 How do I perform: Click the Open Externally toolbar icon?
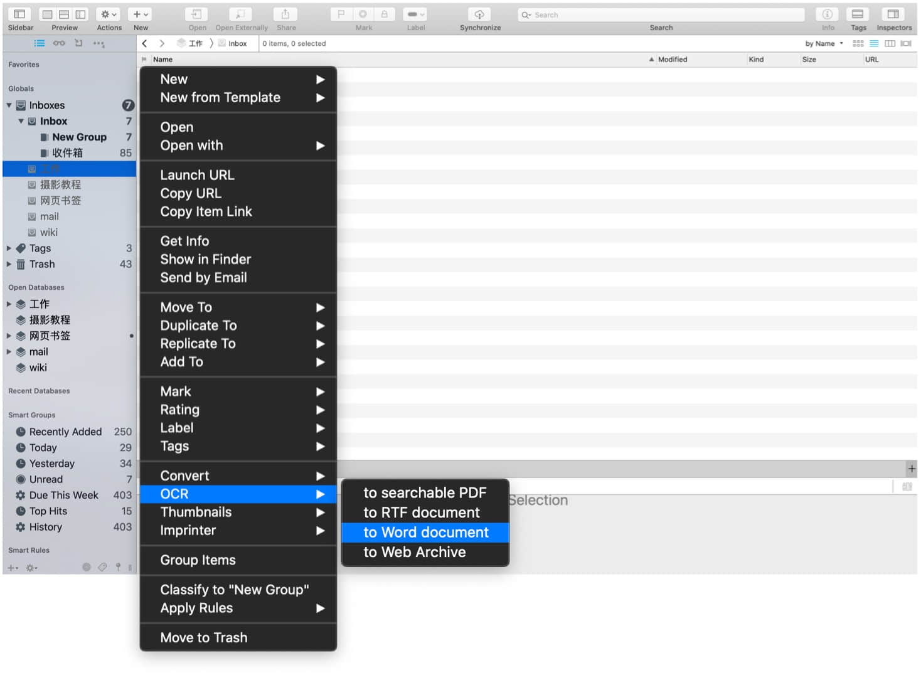[241, 14]
